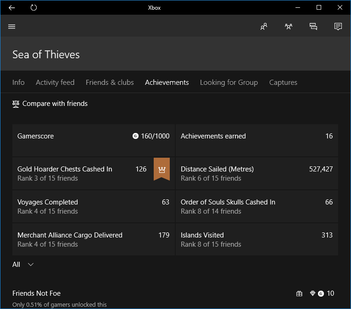Click the 160/1000 gamerscore value
351x309 pixels.
click(155, 136)
